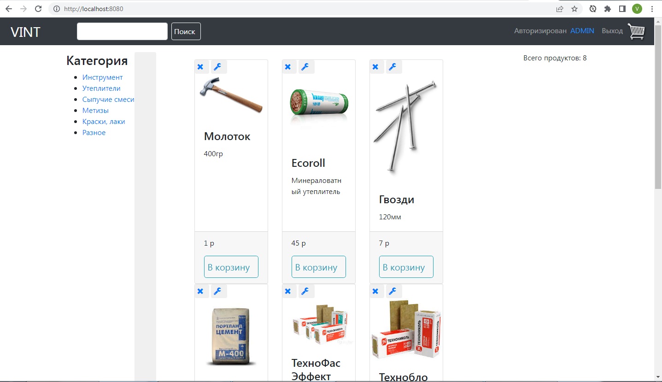Delete the Молоток product with the X icon
The image size is (662, 382).
(201, 67)
